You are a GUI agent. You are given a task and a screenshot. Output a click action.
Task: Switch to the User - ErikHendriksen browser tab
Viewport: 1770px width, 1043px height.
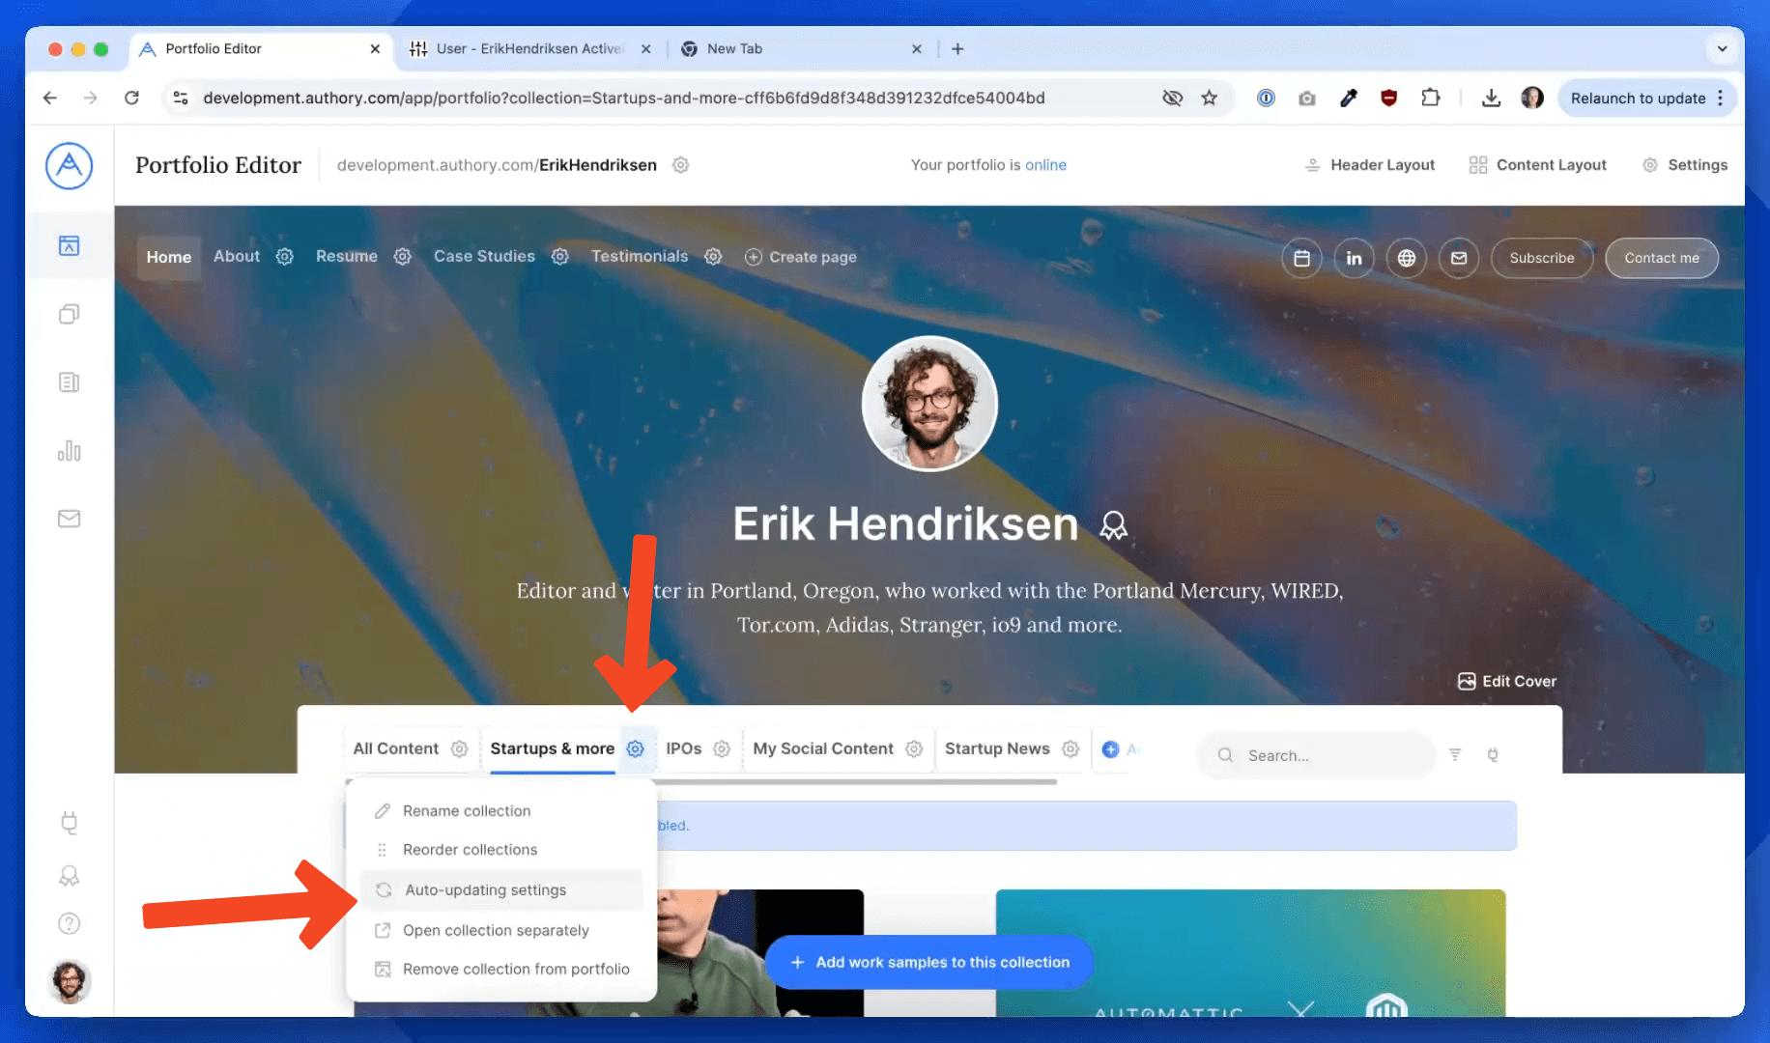coord(529,48)
